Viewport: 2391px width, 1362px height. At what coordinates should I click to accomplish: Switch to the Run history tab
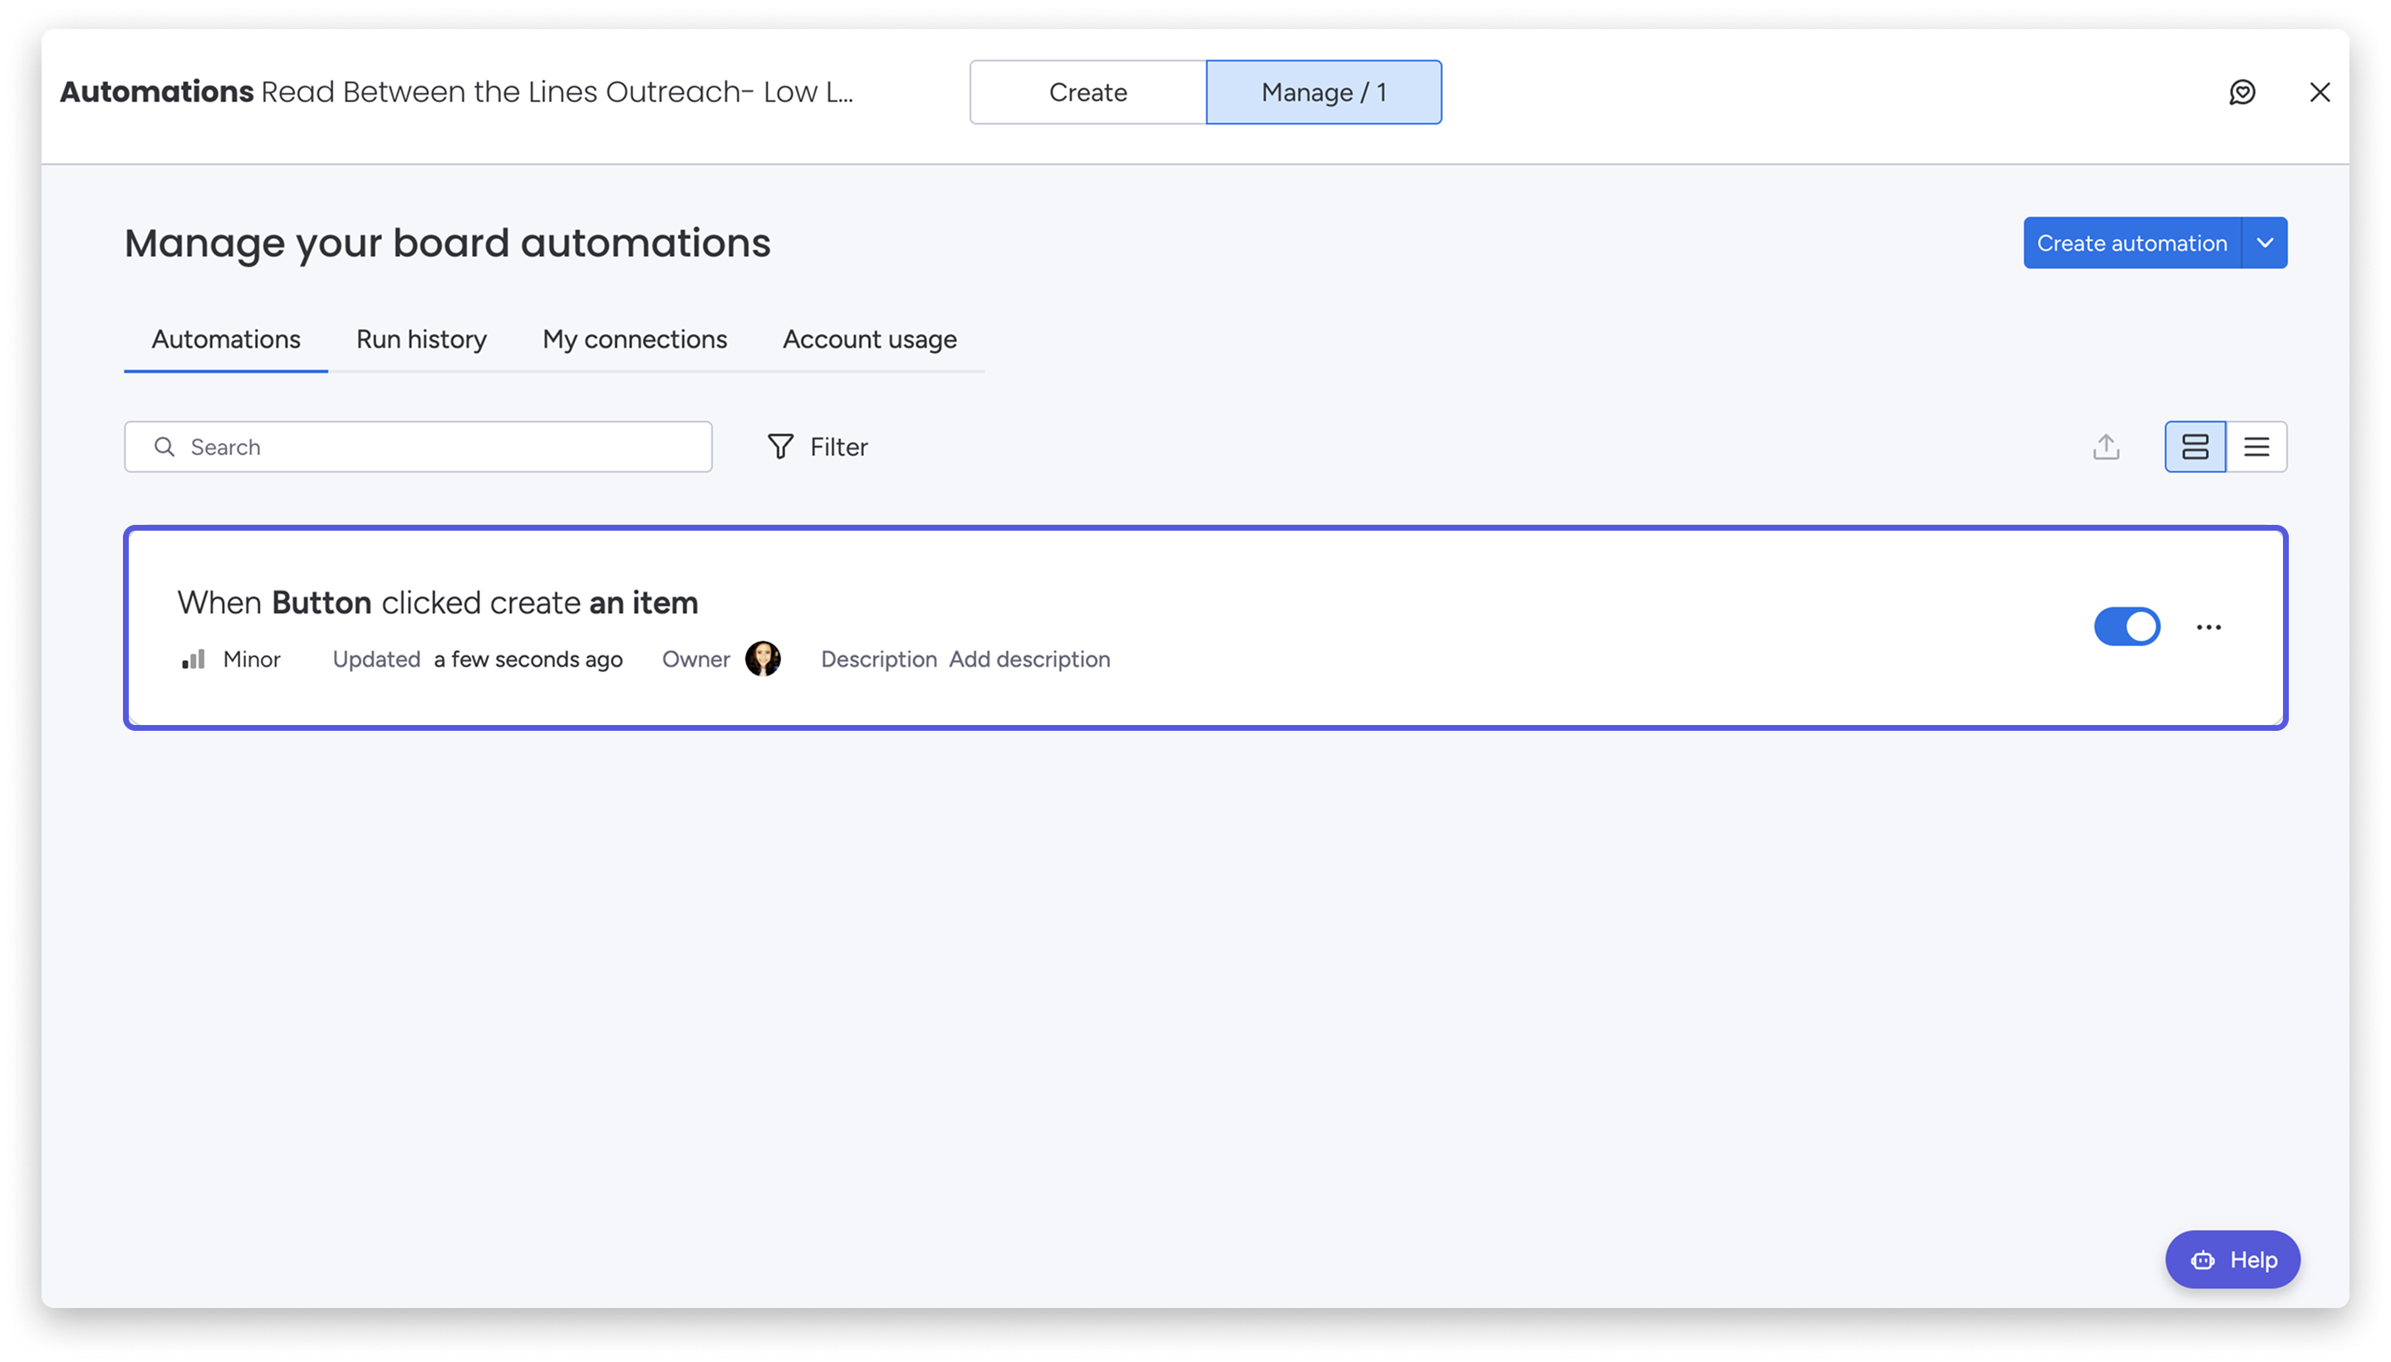tap(420, 339)
